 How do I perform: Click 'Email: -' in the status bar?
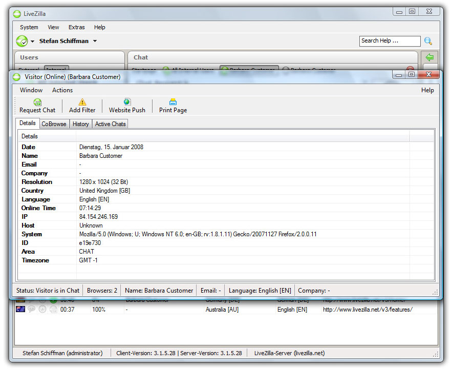210,290
